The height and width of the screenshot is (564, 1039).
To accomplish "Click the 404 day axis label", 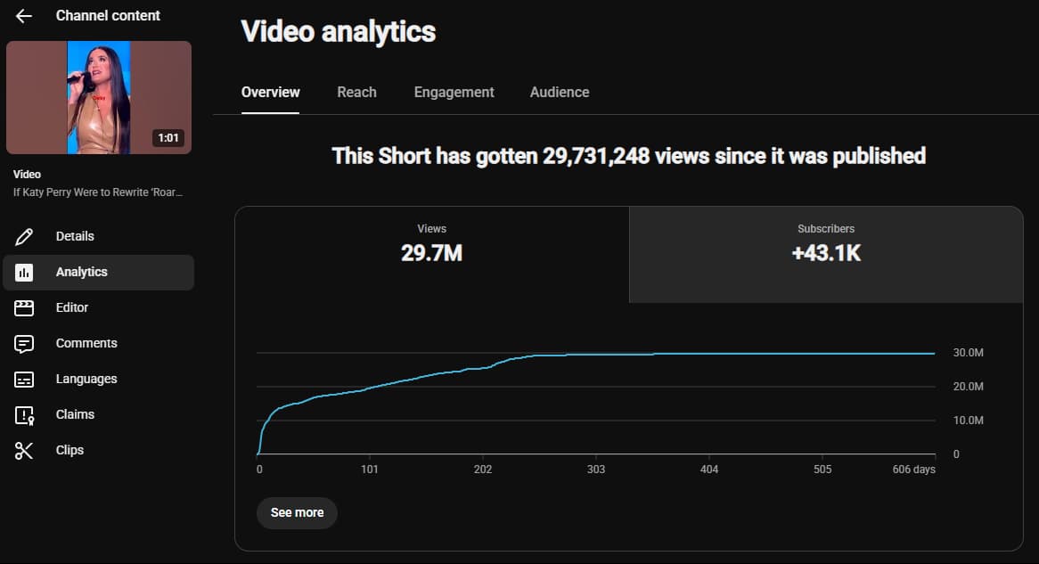I will [709, 470].
